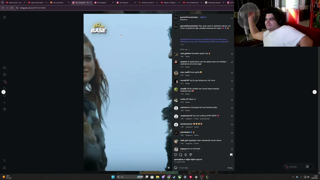The height and width of the screenshot is (180, 320).
Task: Switch to the 'Backrooms izle' tab
Action: pos(148,2)
